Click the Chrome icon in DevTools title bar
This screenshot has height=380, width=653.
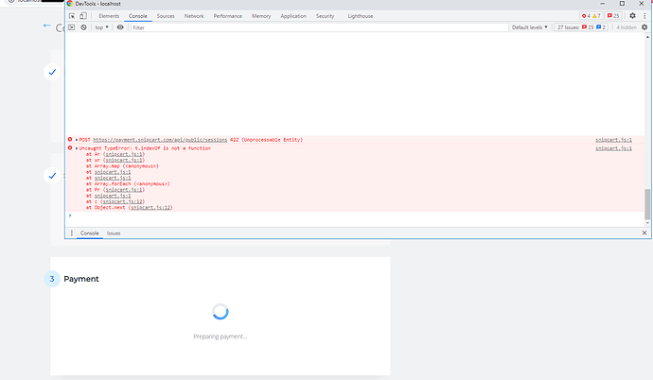pos(70,4)
